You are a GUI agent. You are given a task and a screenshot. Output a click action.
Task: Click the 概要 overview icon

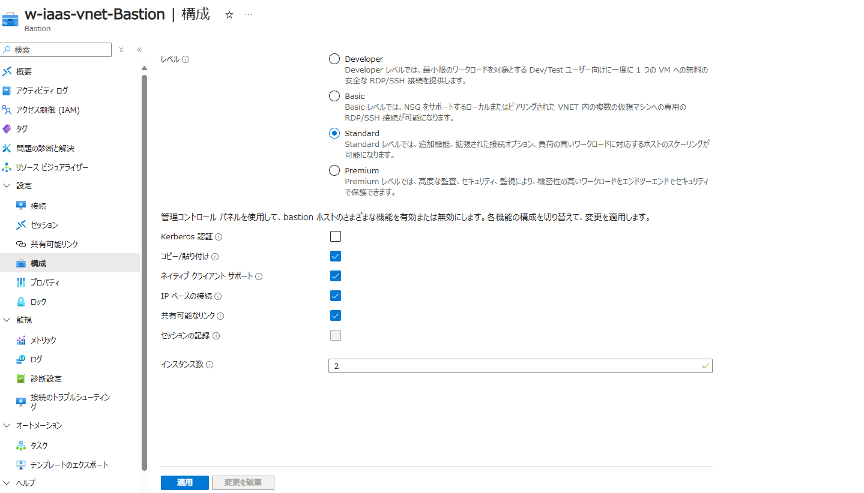[7, 71]
